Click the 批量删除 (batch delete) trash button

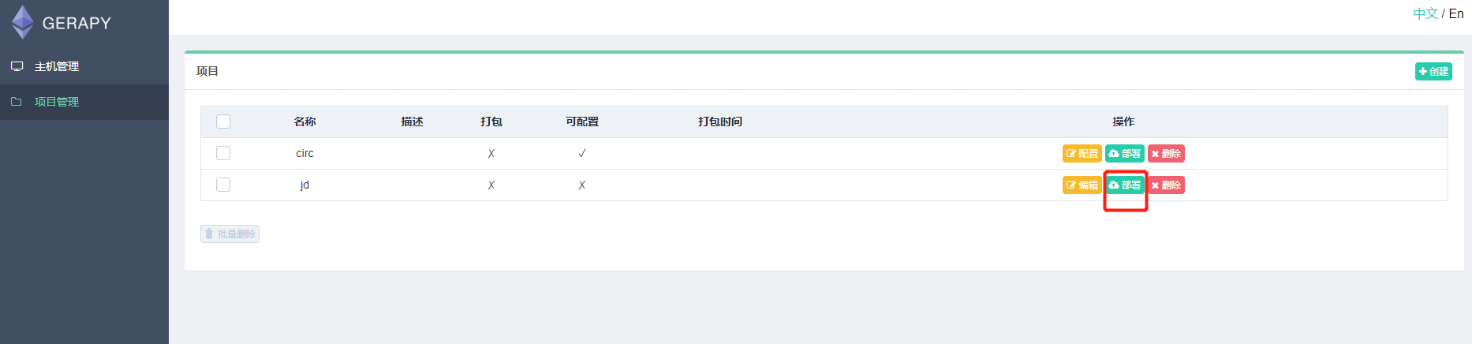pyautogui.click(x=230, y=234)
